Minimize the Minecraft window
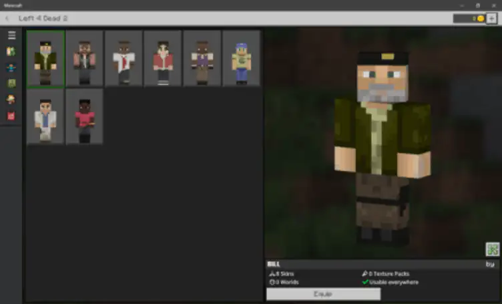The height and width of the screenshot is (304, 502). pyautogui.click(x=462, y=5)
